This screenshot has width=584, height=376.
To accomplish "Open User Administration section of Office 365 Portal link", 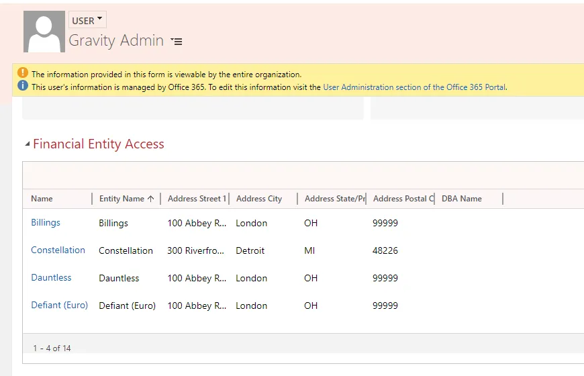I will click(415, 87).
